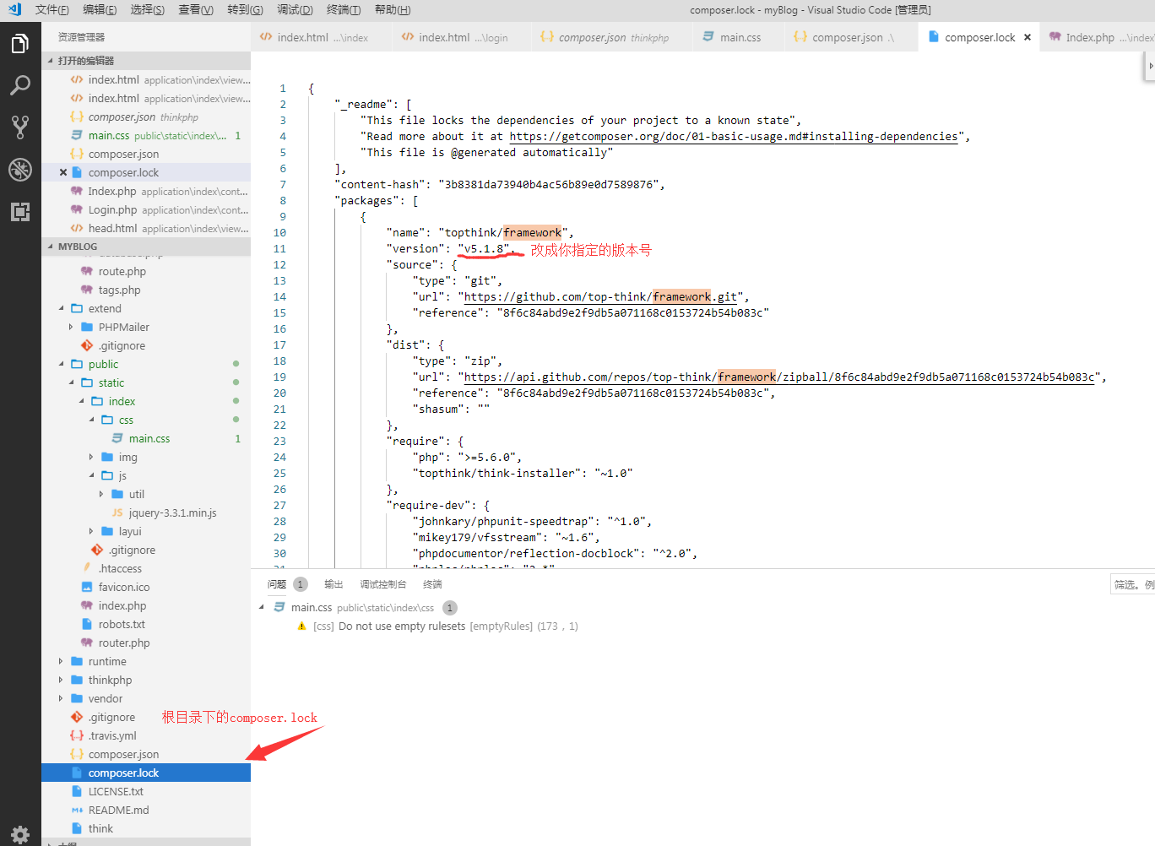The width and height of the screenshot is (1155, 846).
Task: Collapse the css folder
Action: pyautogui.click(x=92, y=420)
